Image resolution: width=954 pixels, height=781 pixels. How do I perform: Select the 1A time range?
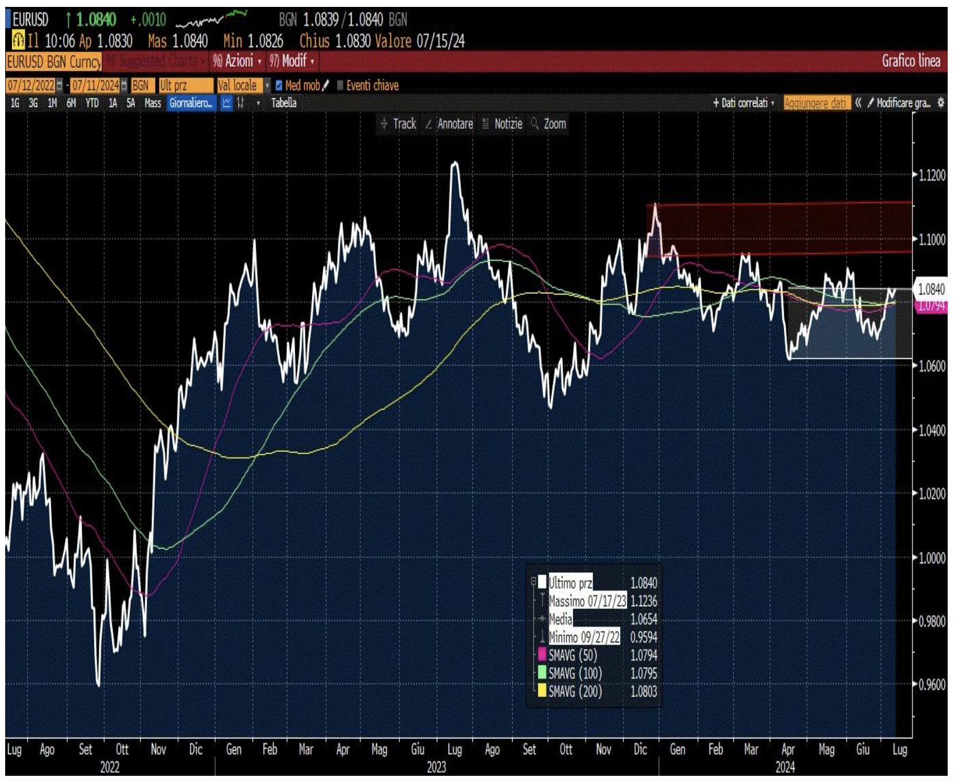(113, 103)
